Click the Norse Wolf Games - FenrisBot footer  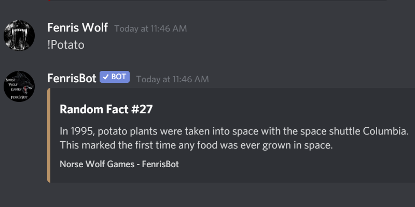point(119,164)
